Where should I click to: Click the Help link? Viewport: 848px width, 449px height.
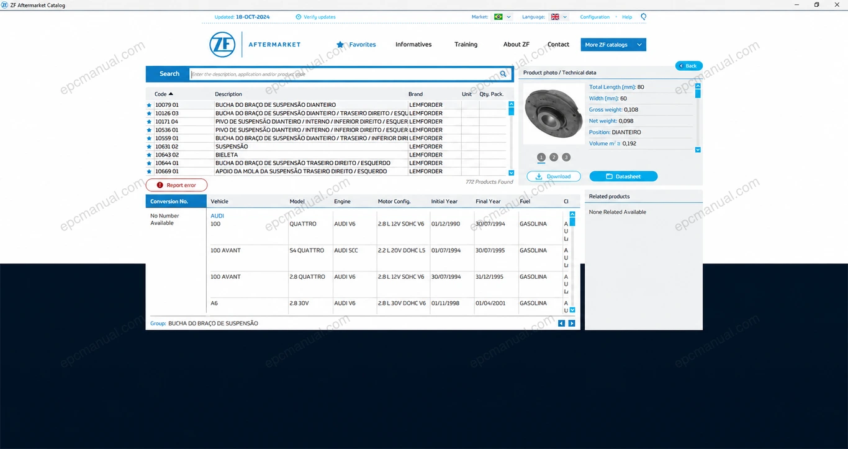pos(627,17)
